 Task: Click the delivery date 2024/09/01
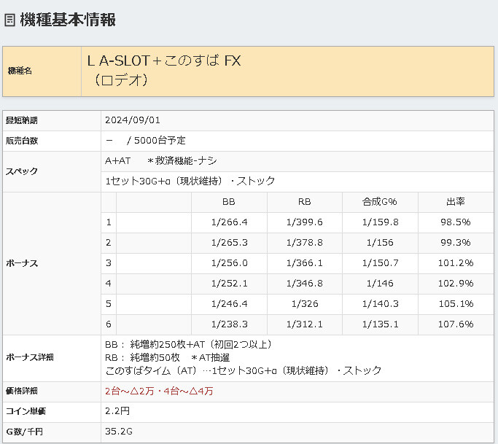coord(133,120)
